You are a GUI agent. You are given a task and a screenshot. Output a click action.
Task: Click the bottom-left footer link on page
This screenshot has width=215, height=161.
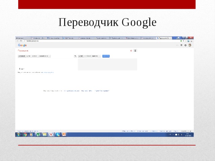pos(28,131)
